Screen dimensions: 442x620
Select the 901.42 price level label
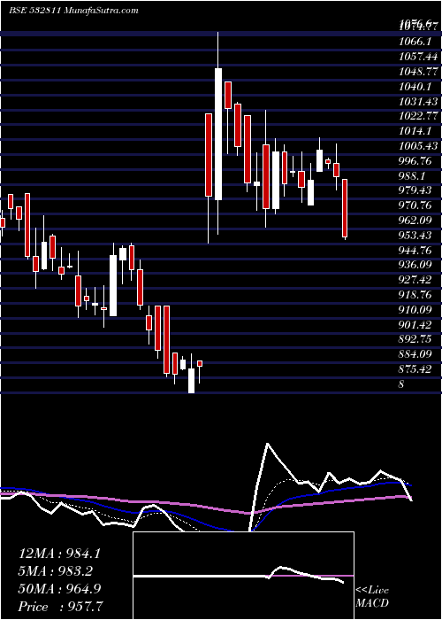(x=415, y=324)
